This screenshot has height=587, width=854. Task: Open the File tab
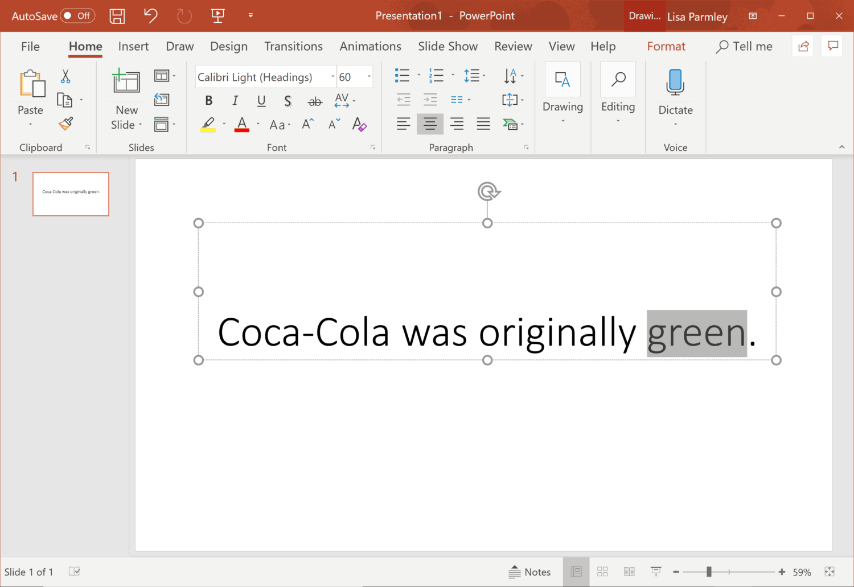tap(31, 46)
